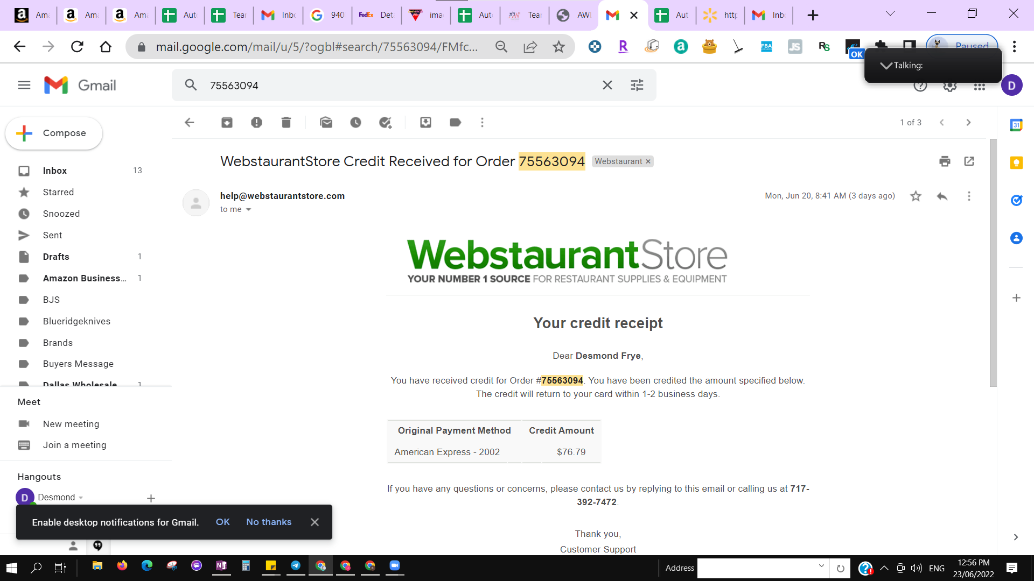The image size is (1034, 581).
Task: Expand the 'to me' recipient details
Action: (x=248, y=210)
